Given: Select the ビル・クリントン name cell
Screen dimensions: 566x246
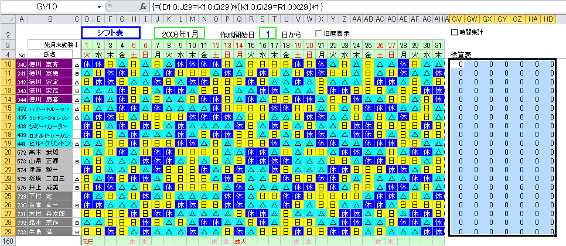Looking at the screenshot, I should pos(50,143).
